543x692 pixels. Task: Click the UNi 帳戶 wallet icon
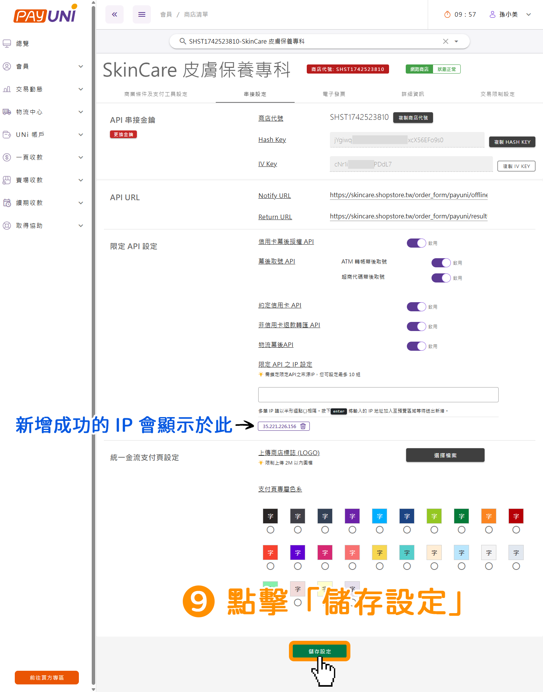(7, 135)
